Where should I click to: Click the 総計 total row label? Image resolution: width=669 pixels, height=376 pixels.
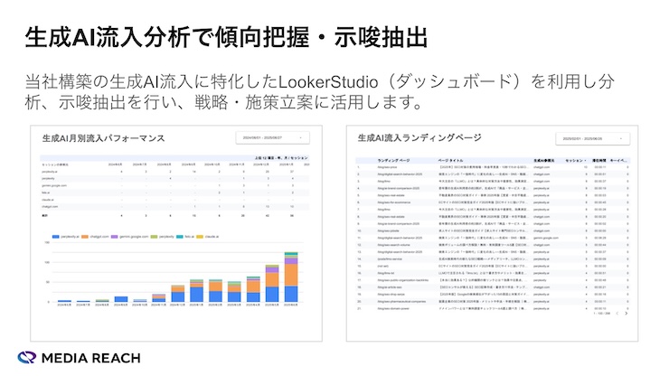pos(45,216)
